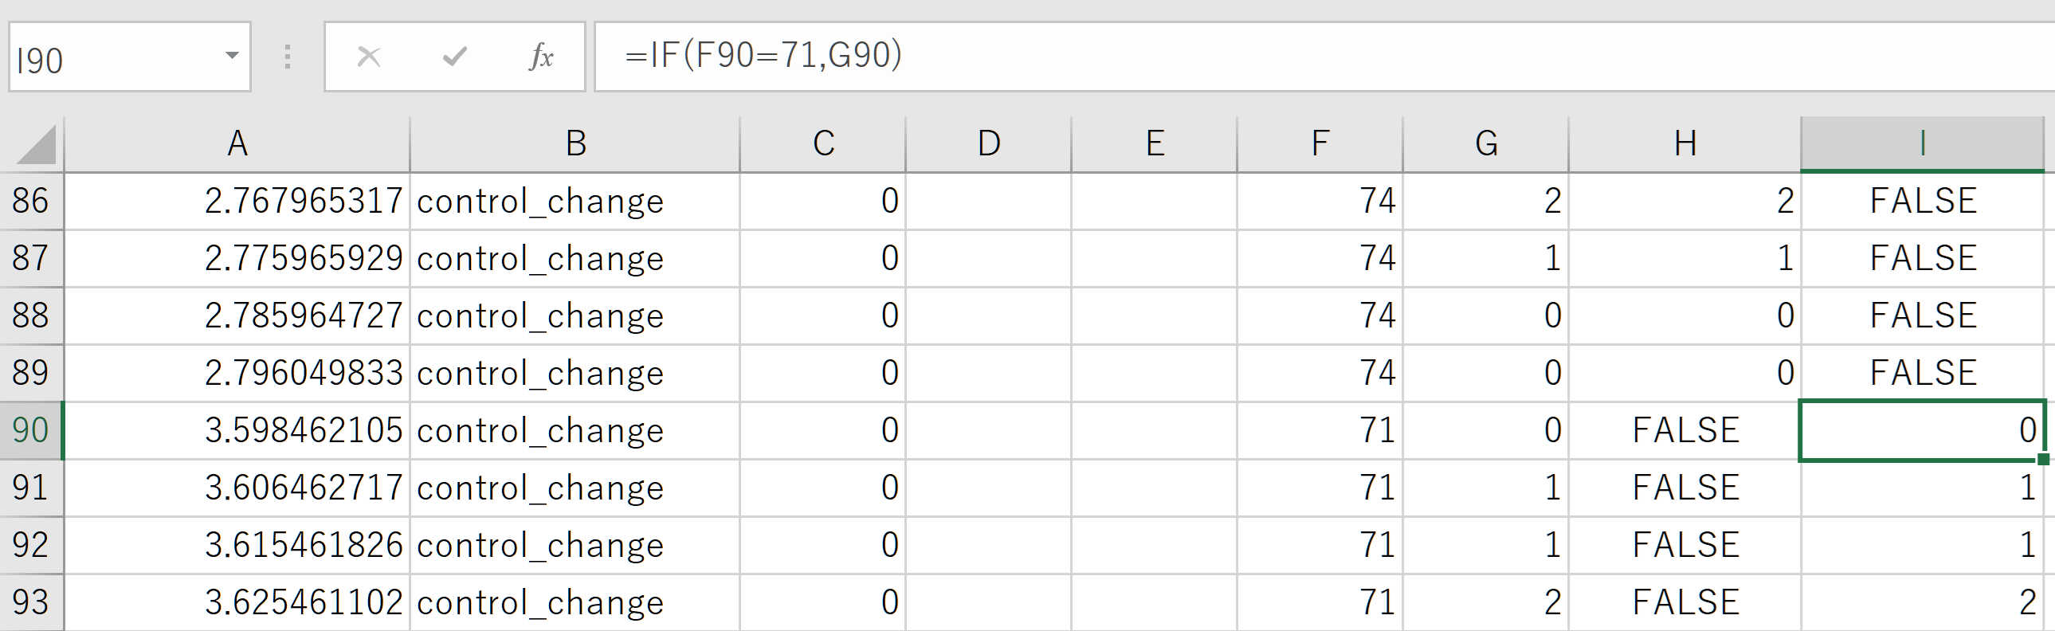
Task: Select column B header
Action: tap(575, 144)
